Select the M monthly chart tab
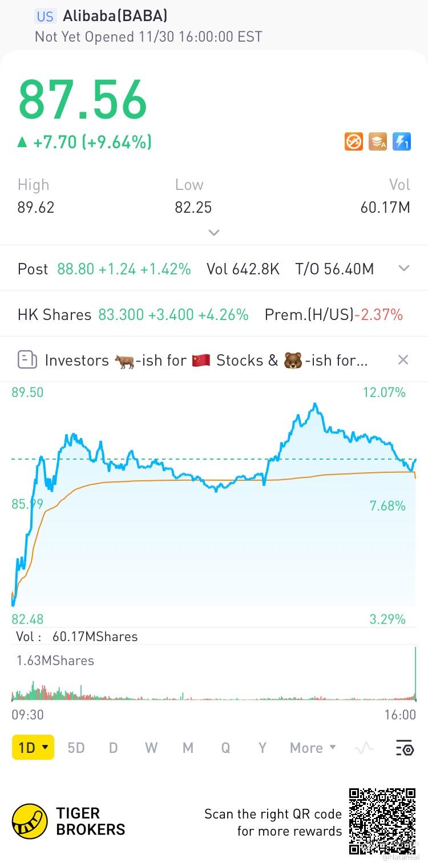 (188, 748)
